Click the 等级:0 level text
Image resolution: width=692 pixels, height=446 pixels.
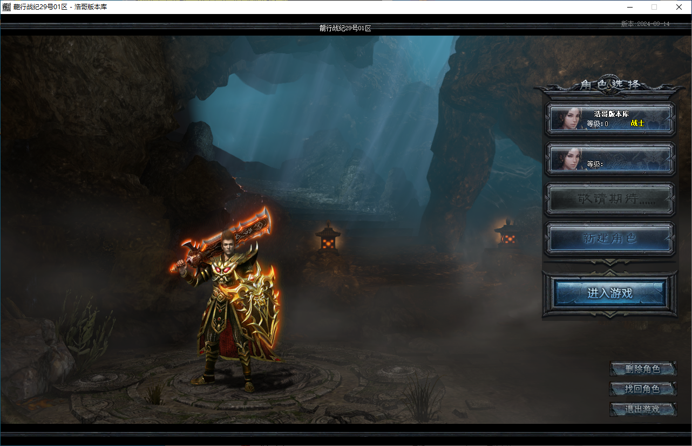tap(598, 123)
